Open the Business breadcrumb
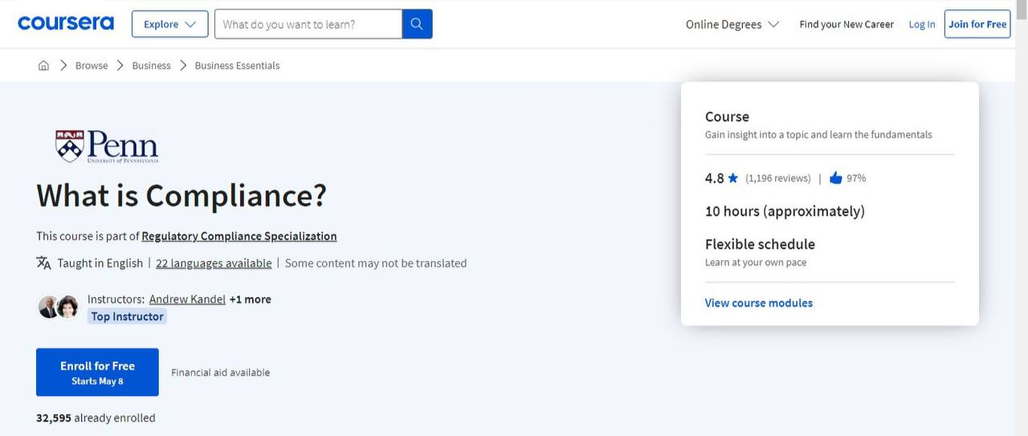1028x436 pixels. point(151,65)
